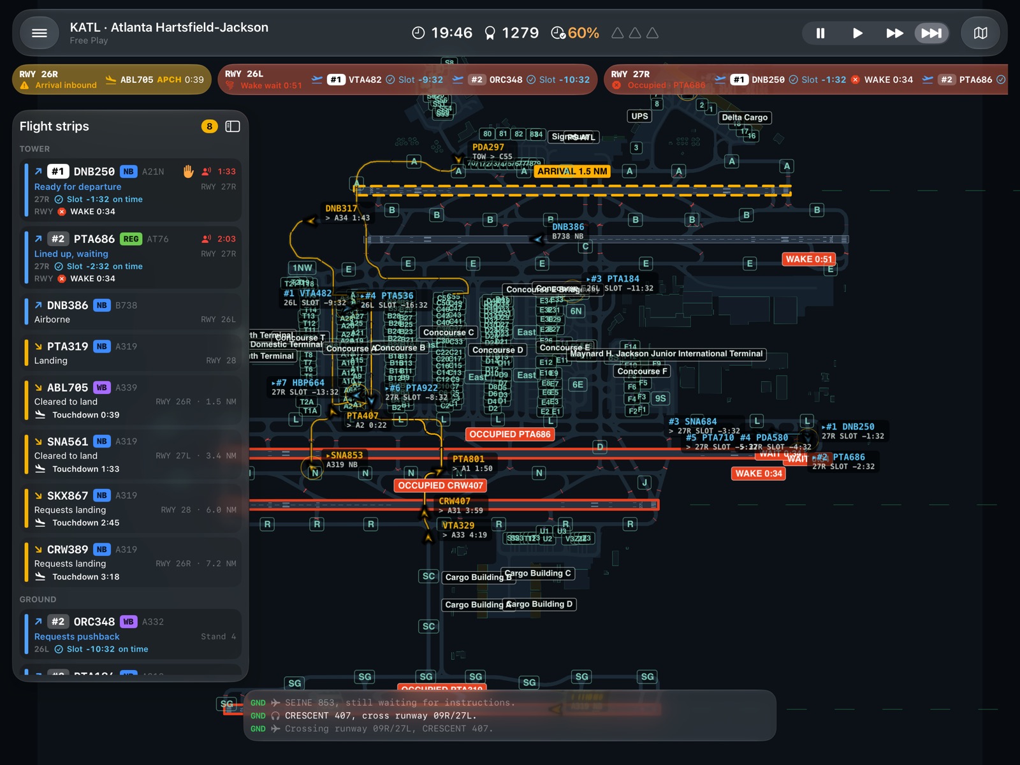
Task: Open the hamburger main menu
Action: pos(40,33)
